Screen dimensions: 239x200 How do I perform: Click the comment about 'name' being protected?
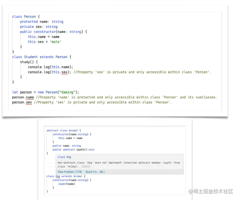(126, 97)
